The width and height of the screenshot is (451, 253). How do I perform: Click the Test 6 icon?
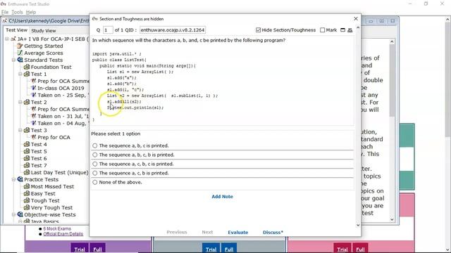pos(27,158)
